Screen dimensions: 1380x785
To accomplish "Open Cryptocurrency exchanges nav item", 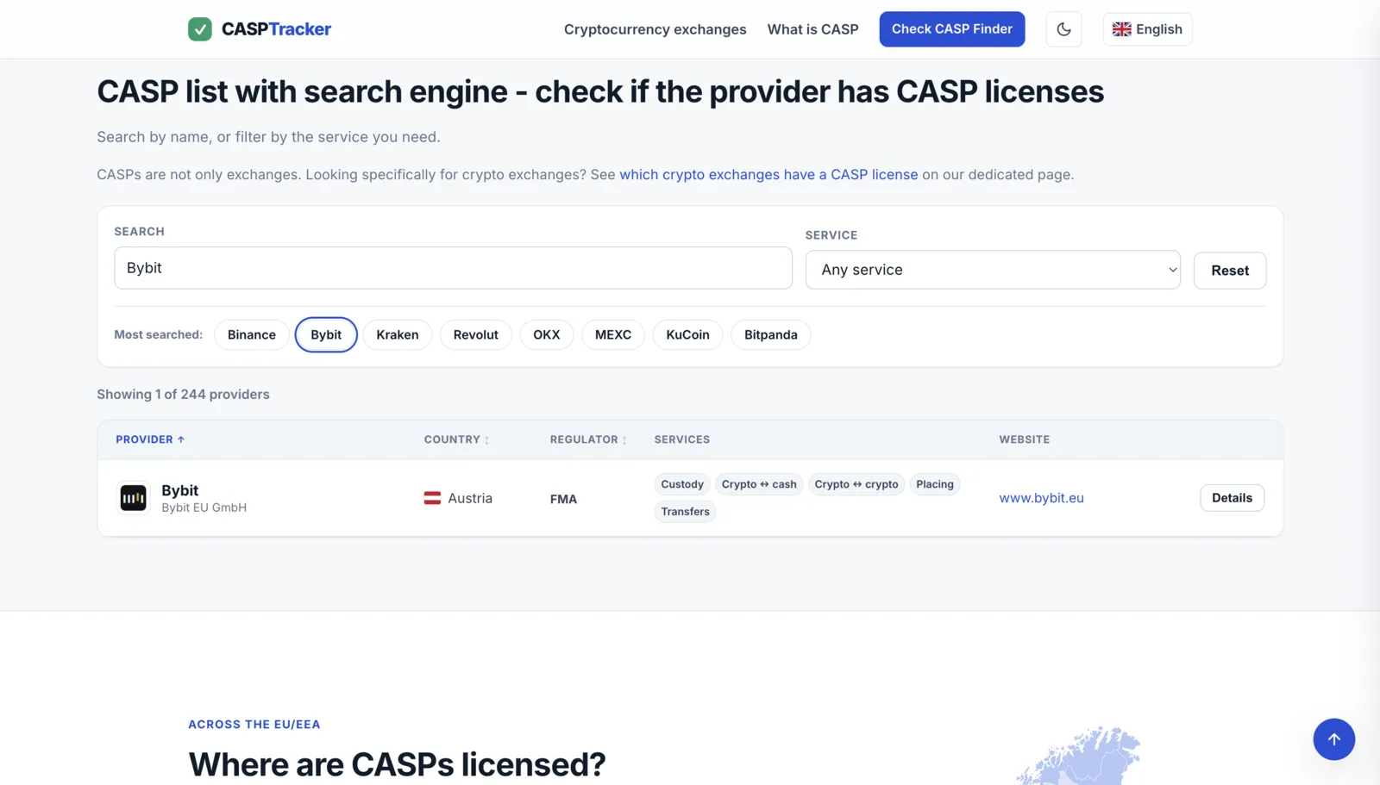I will (655, 29).
